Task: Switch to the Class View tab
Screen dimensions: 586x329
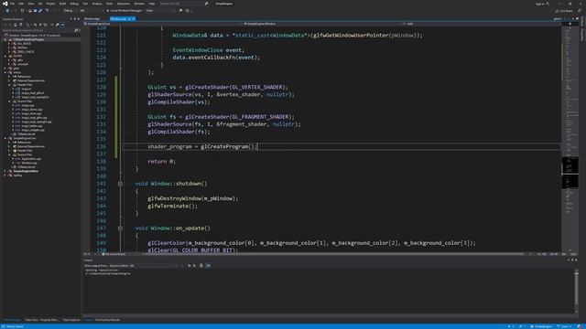Action: pyautogui.click(x=31, y=320)
